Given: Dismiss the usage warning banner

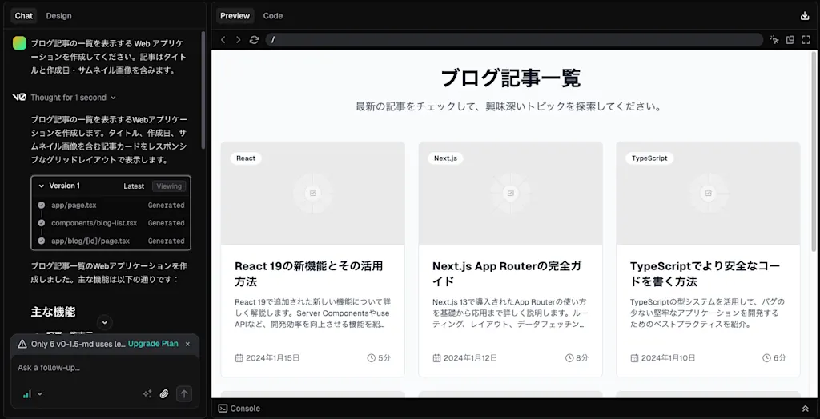Looking at the screenshot, I should click(187, 345).
